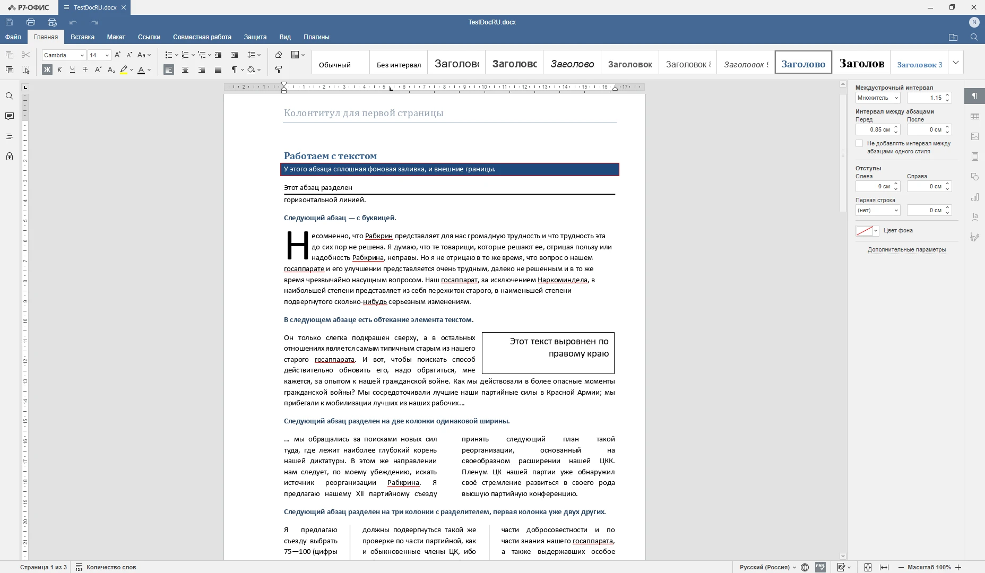Apply the 'Обычный' style
This screenshot has width=985, height=573.
(340, 63)
